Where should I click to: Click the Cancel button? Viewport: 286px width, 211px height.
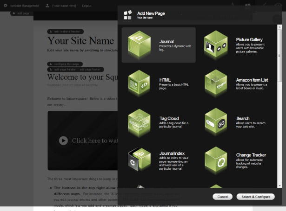coord(223,197)
